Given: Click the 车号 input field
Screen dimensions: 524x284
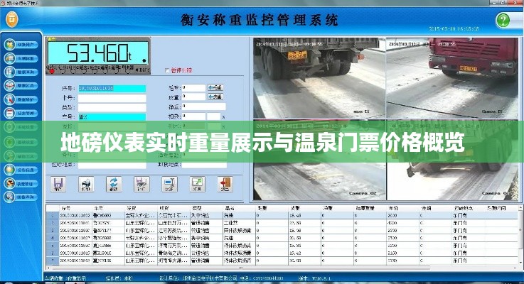Looking at the screenshot, I should tap(112, 117).
